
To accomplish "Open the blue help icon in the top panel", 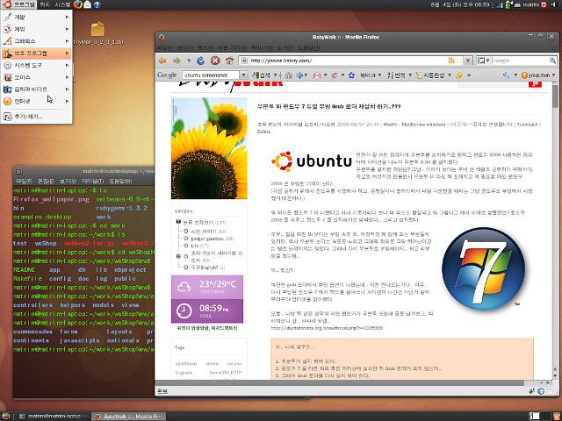I will (x=97, y=4).
